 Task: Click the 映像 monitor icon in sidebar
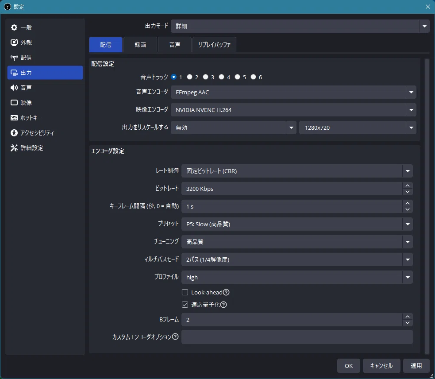pyautogui.click(x=14, y=103)
